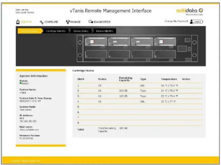The height and width of the screenshot is (165, 221).
Task: Switch to the Device Identity tab
Action: [x=105, y=31]
